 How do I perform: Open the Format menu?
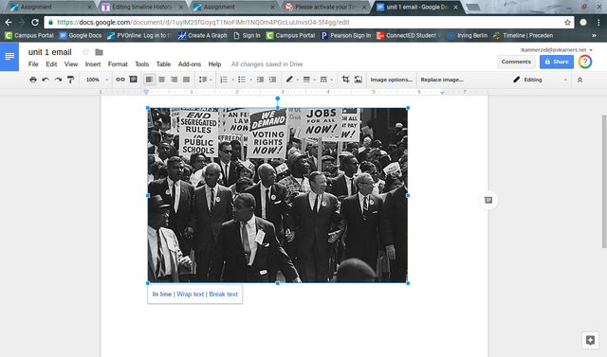click(118, 64)
